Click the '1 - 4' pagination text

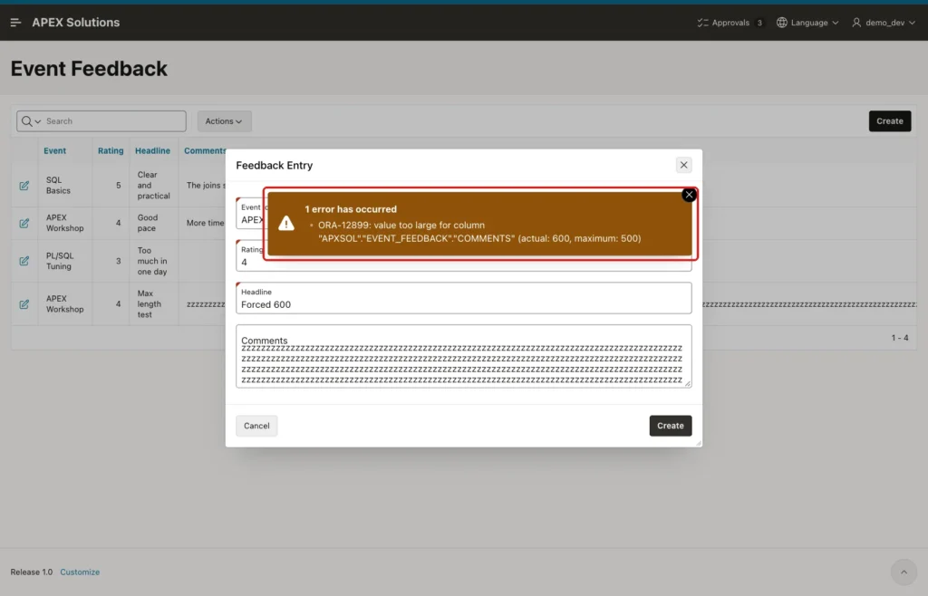[x=900, y=338]
